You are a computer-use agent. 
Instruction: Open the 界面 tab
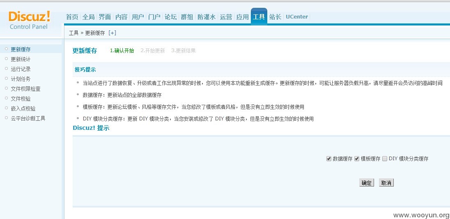point(105,17)
